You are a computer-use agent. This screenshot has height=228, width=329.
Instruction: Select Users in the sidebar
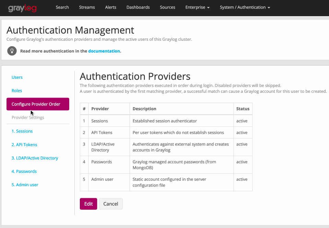(x=17, y=77)
